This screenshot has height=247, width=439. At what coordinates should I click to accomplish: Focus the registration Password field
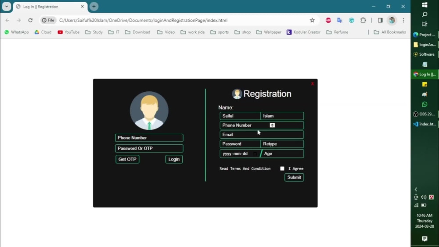coord(240,144)
